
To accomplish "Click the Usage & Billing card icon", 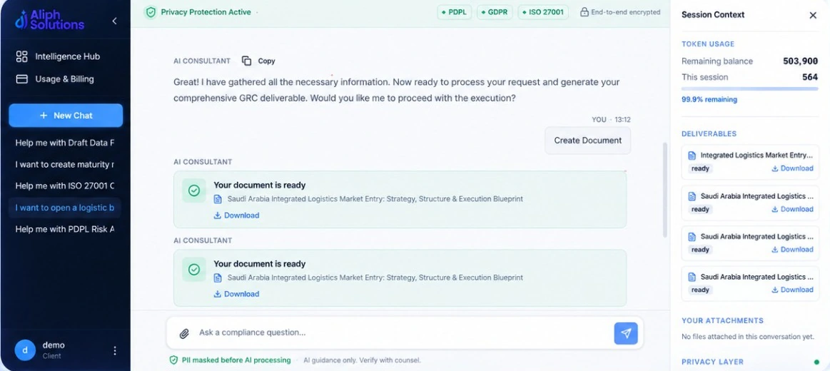I will pyautogui.click(x=21, y=79).
